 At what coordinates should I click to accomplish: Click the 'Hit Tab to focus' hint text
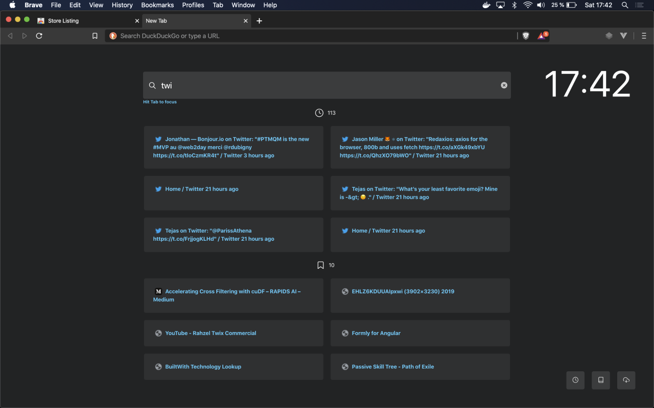click(x=160, y=102)
